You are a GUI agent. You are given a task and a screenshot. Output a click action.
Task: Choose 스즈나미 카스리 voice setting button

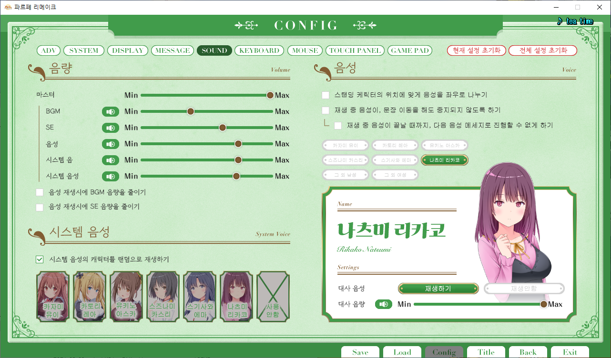click(346, 160)
